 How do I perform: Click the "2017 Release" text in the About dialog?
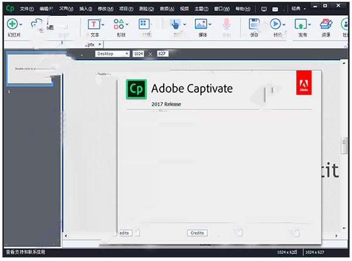[x=166, y=104]
